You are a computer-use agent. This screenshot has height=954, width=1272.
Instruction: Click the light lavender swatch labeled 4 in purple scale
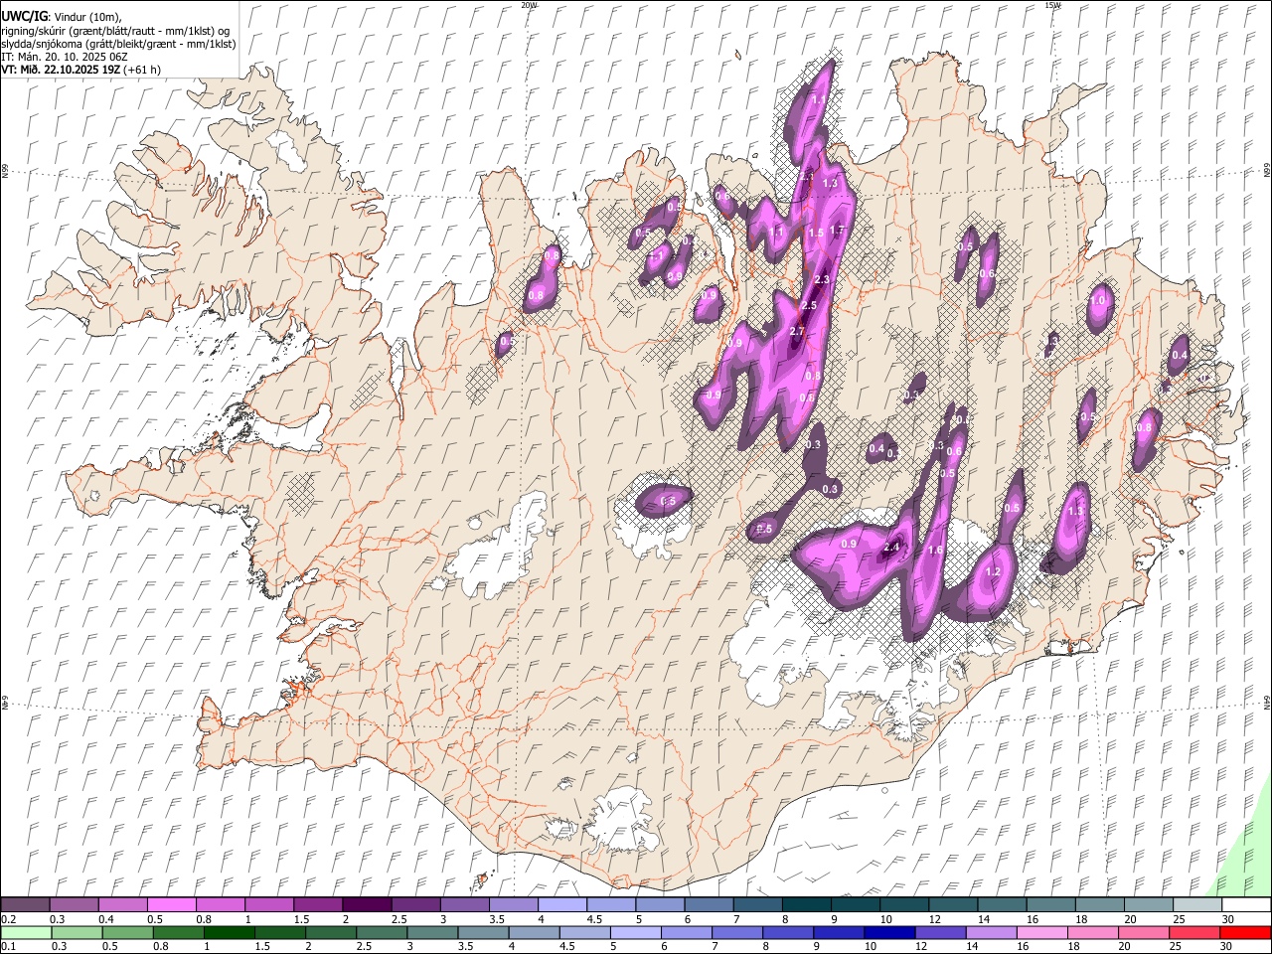coord(560,905)
